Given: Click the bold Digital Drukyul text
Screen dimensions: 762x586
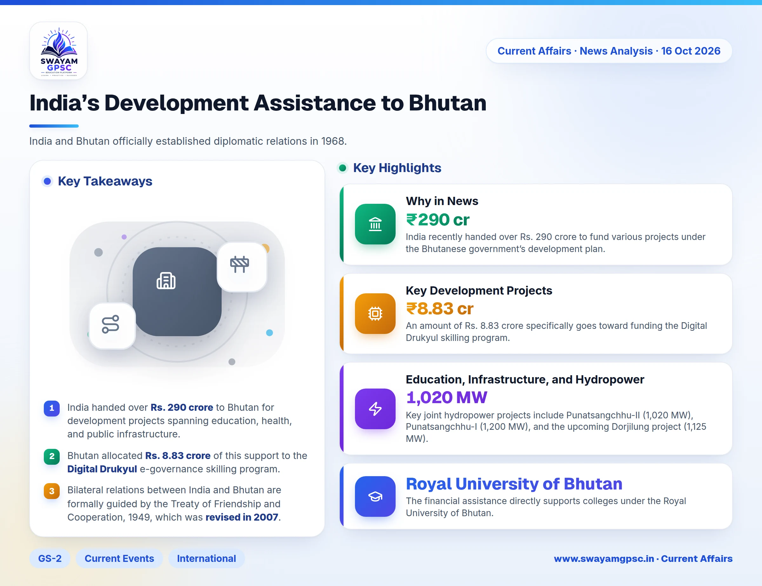Looking at the screenshot, I should pos(102,469).
